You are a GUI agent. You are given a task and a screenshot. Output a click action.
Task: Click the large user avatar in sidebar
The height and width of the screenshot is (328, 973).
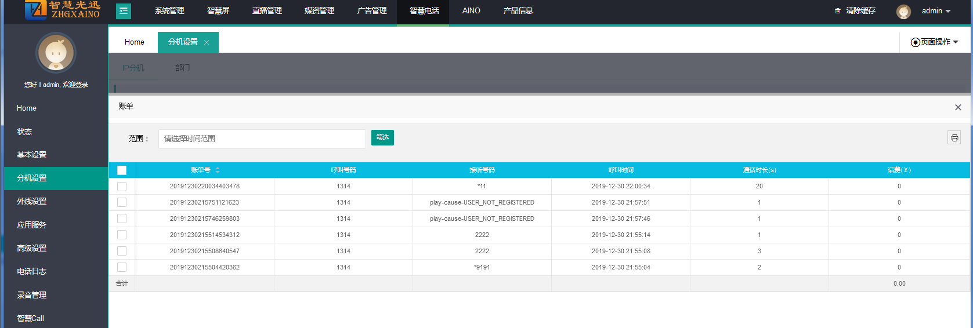coord(56,53)
